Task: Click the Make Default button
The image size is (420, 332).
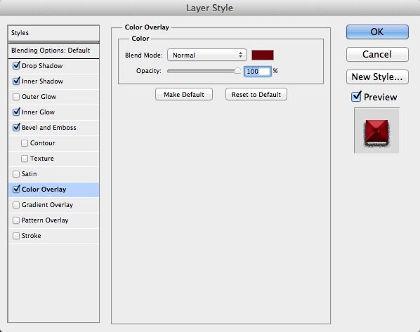Action: [x=184, y=95]
